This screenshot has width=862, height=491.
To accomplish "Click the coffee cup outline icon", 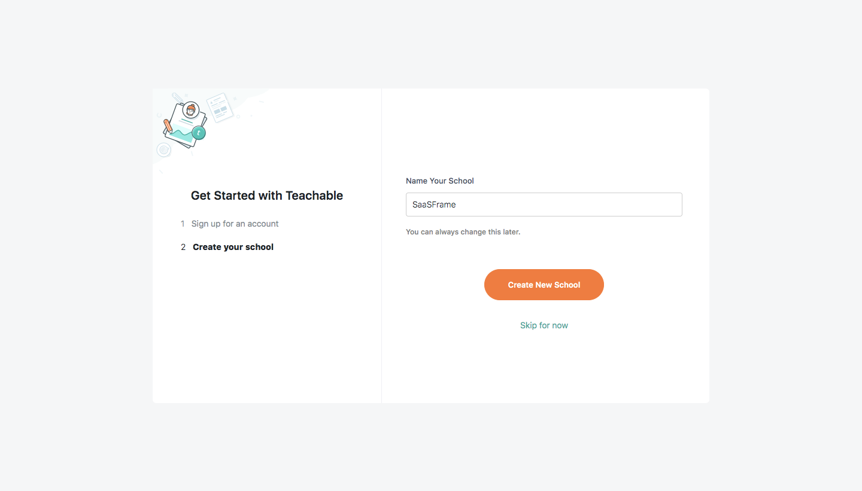I will (163, 149).
